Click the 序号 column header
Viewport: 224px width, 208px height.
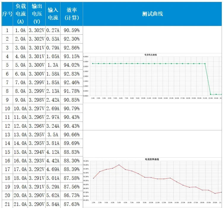7,14
